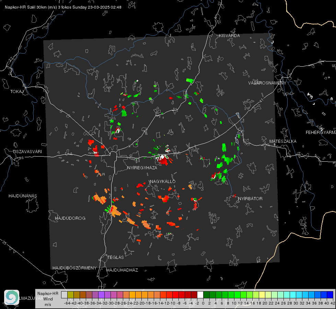Click the HAJDÚHADHÁZ town label

click(123, 270)
